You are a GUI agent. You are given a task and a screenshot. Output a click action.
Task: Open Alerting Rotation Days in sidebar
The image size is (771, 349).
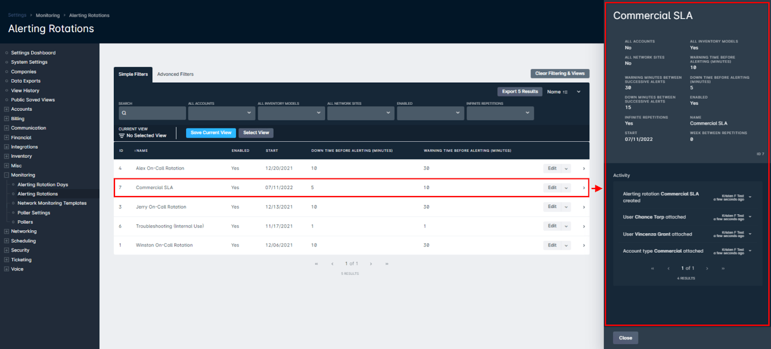[43, 185]
